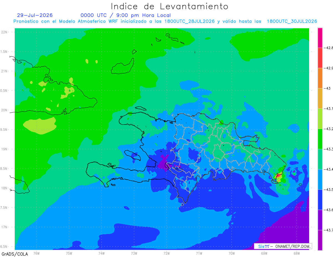Click the longitude label '68W'
Image resolution: width=333 pixels, height=257 pixels.
pos(297,253)
